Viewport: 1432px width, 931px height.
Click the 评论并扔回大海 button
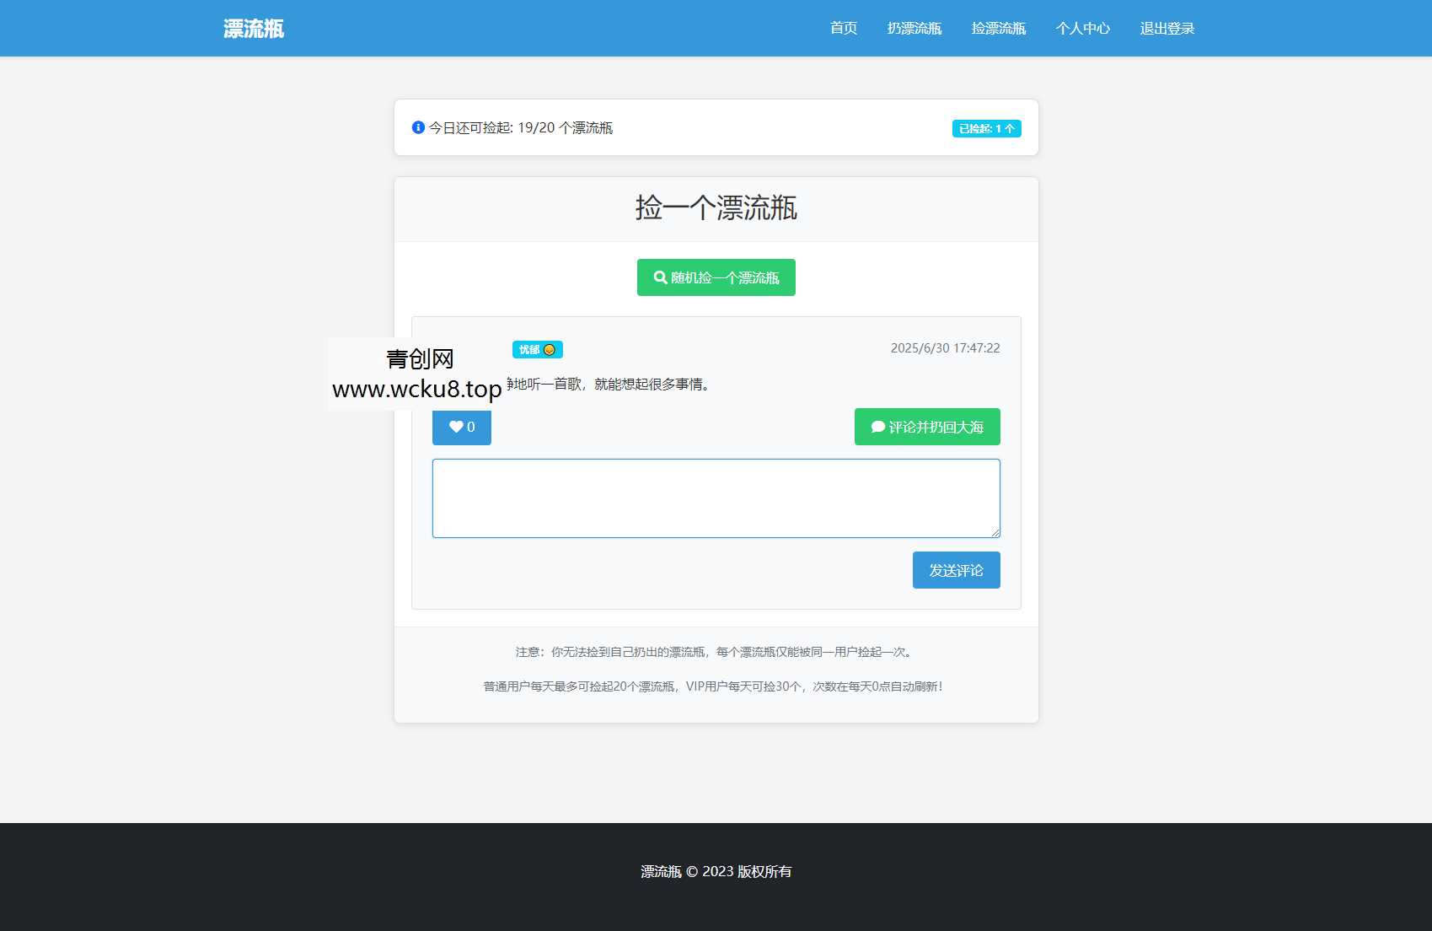[x=926, y=427]
